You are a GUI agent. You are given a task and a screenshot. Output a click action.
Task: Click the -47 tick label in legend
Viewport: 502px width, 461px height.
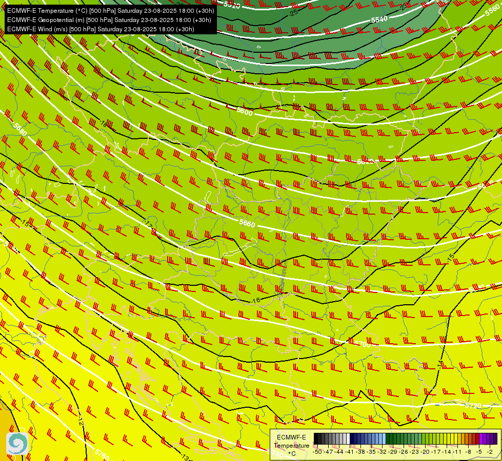[x=329, y=452]
